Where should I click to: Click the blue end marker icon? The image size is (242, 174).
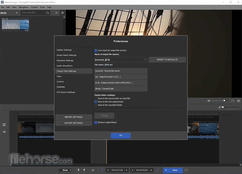point(157,170)
